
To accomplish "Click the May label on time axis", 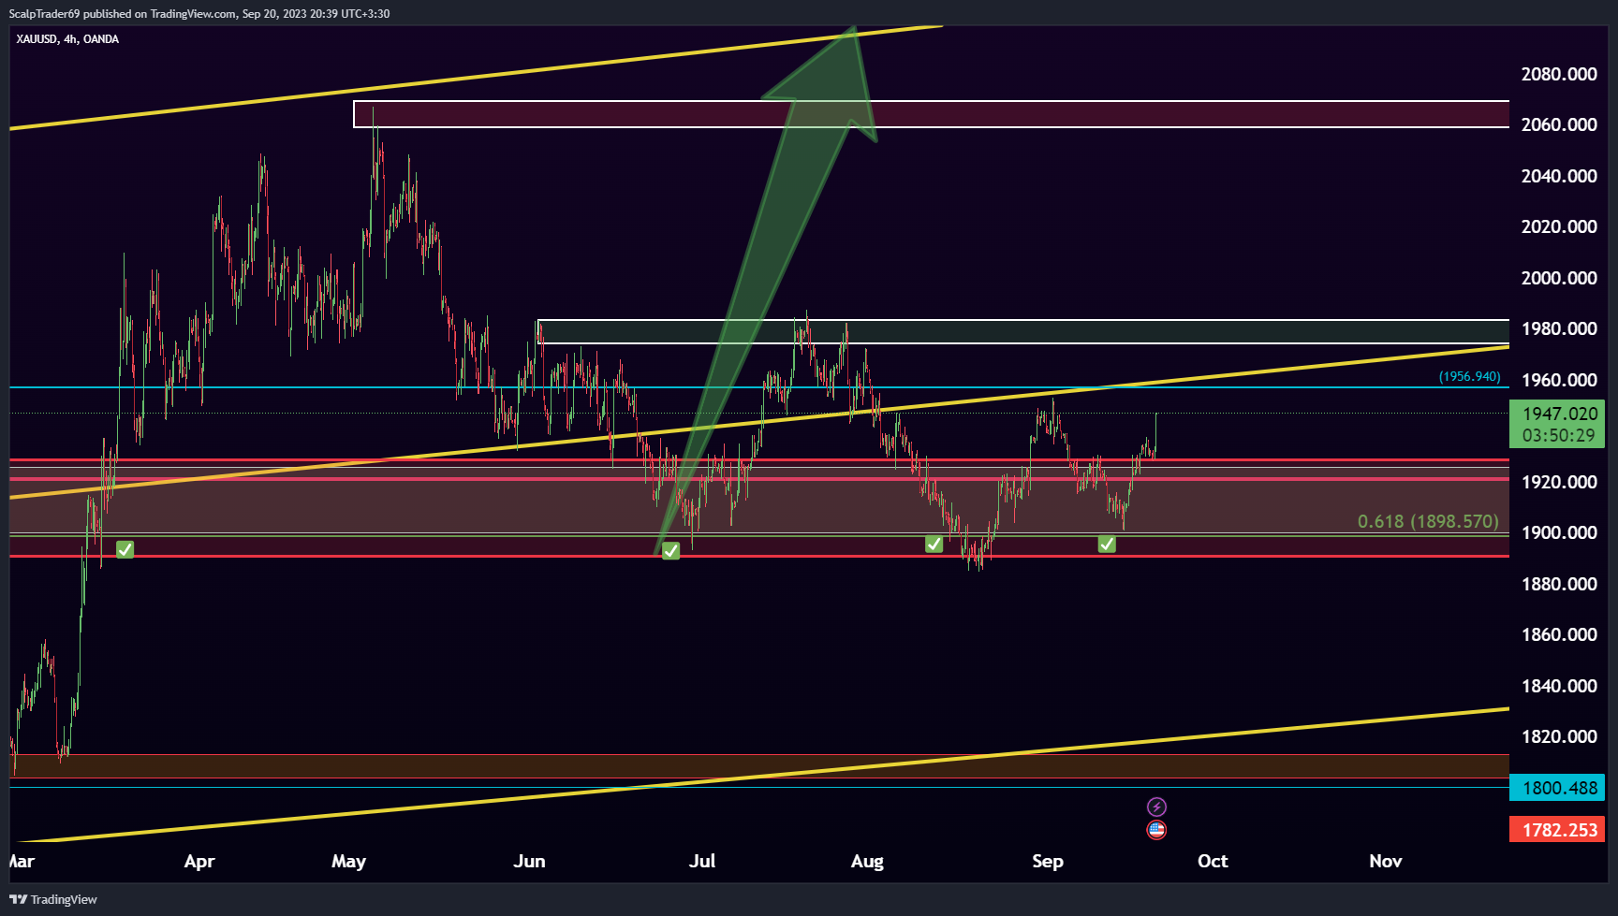I will point(348,862).
